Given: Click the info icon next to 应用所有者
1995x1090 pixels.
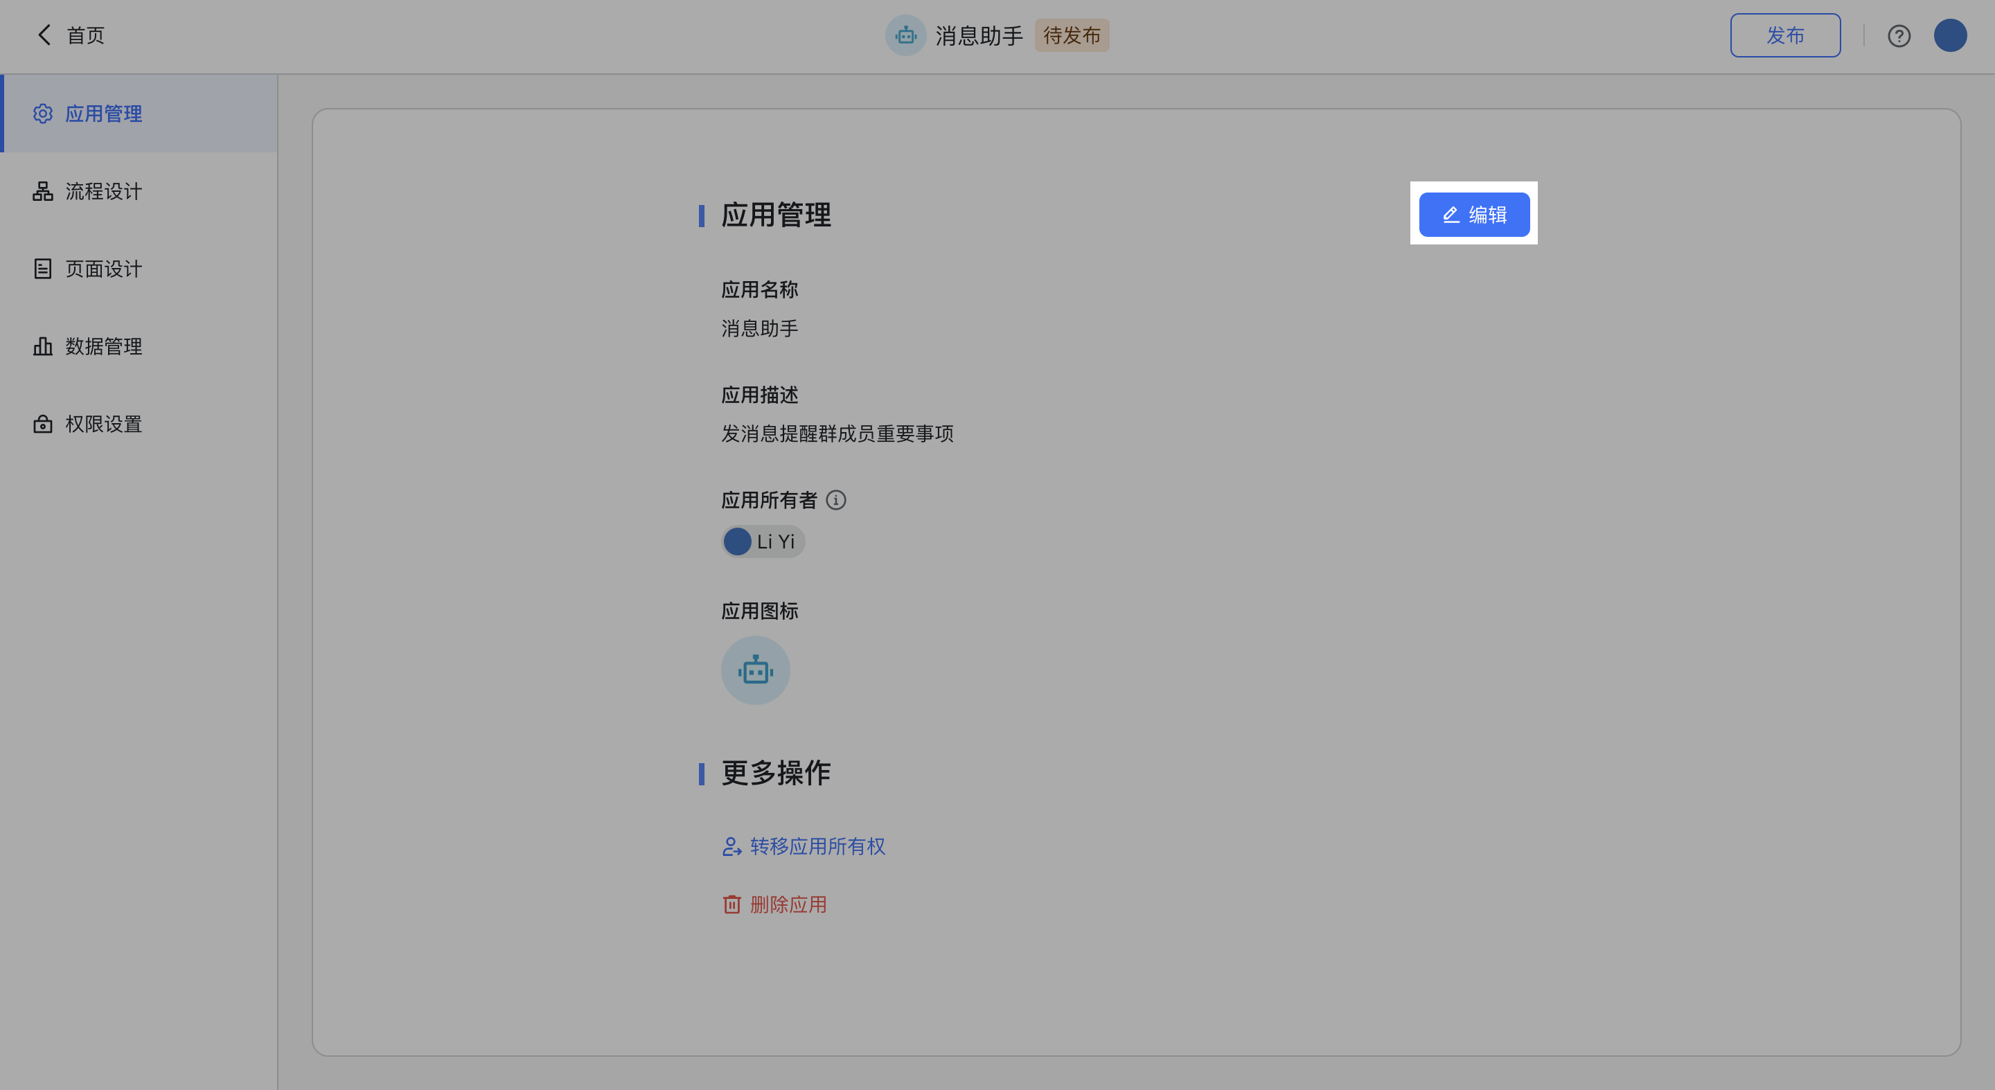Looking at the screenshot, I should [835, 500].
